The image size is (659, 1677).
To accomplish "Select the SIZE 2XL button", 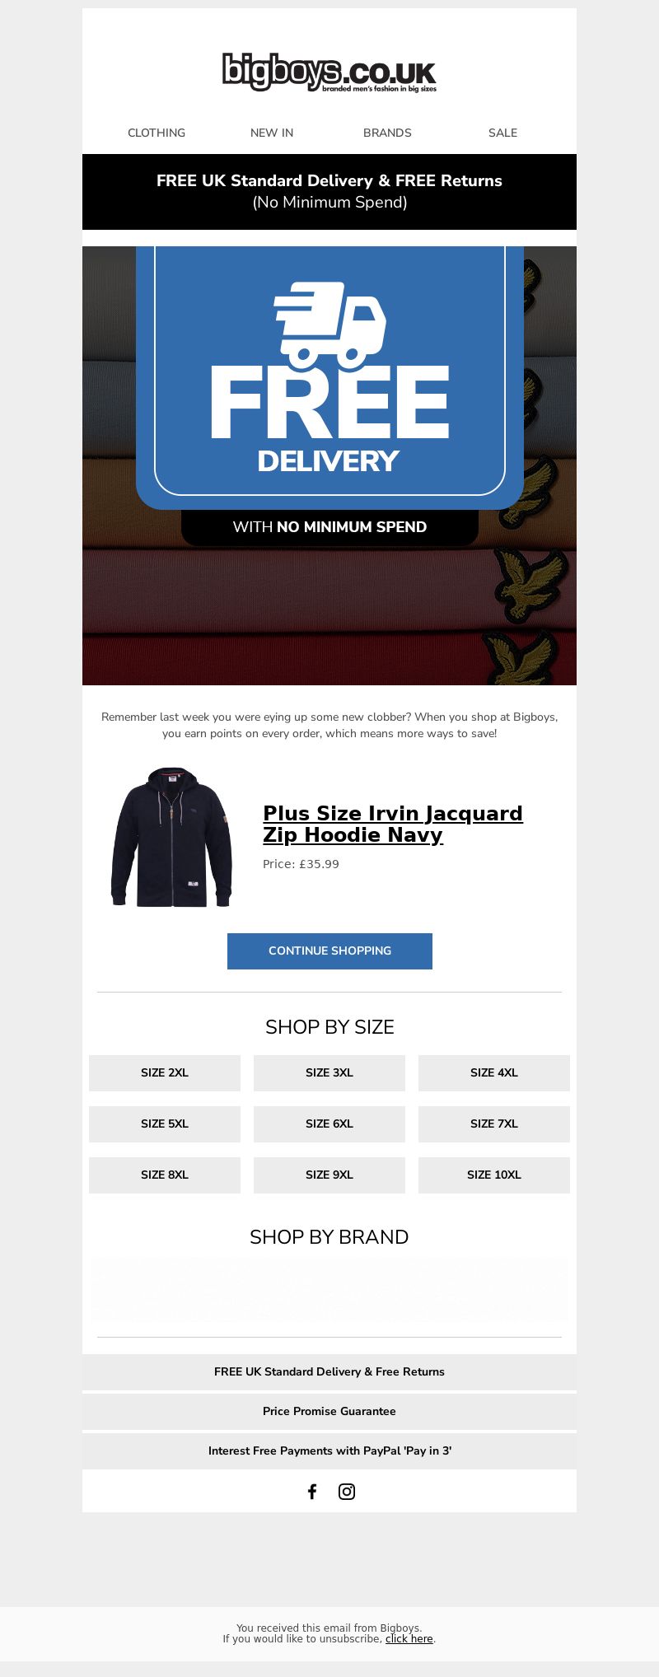I will click(x=165, y=1072).
